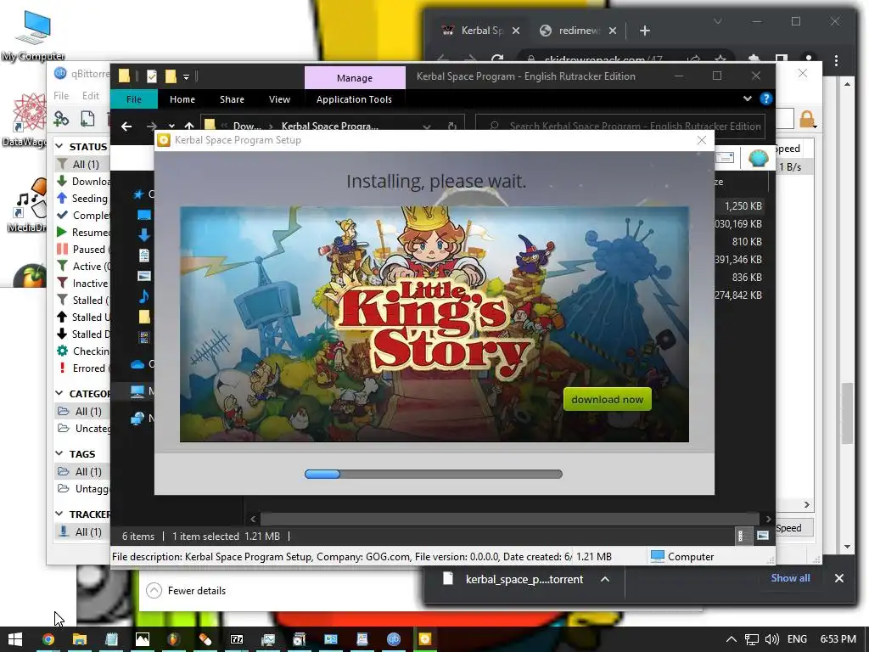869x652 pixels.
Task: Open Chrome from the taskbar
Action: pyautogui.click(x=48, y=639)
